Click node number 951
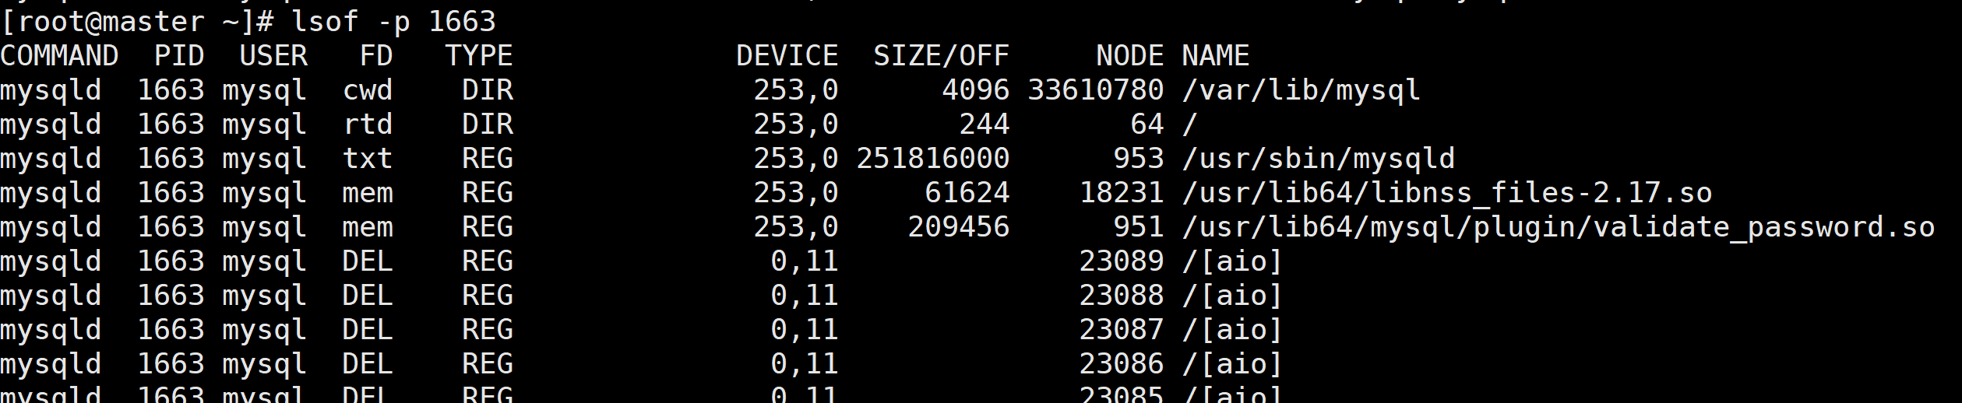1962x403 pixels. 1138,227
